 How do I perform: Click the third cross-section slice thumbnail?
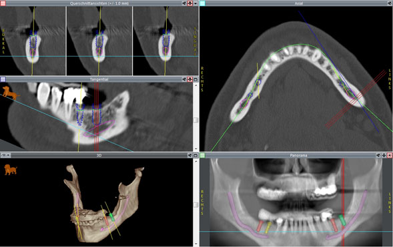pos(165,41)
